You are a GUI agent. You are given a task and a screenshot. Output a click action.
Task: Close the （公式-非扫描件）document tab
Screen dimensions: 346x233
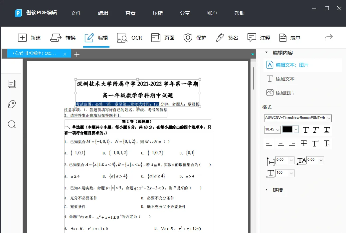tap(65, 54)
